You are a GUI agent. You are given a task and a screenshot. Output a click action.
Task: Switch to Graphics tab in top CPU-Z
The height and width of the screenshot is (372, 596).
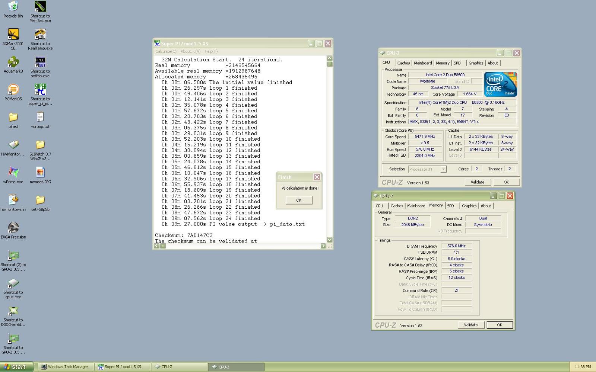pos(476,63)
